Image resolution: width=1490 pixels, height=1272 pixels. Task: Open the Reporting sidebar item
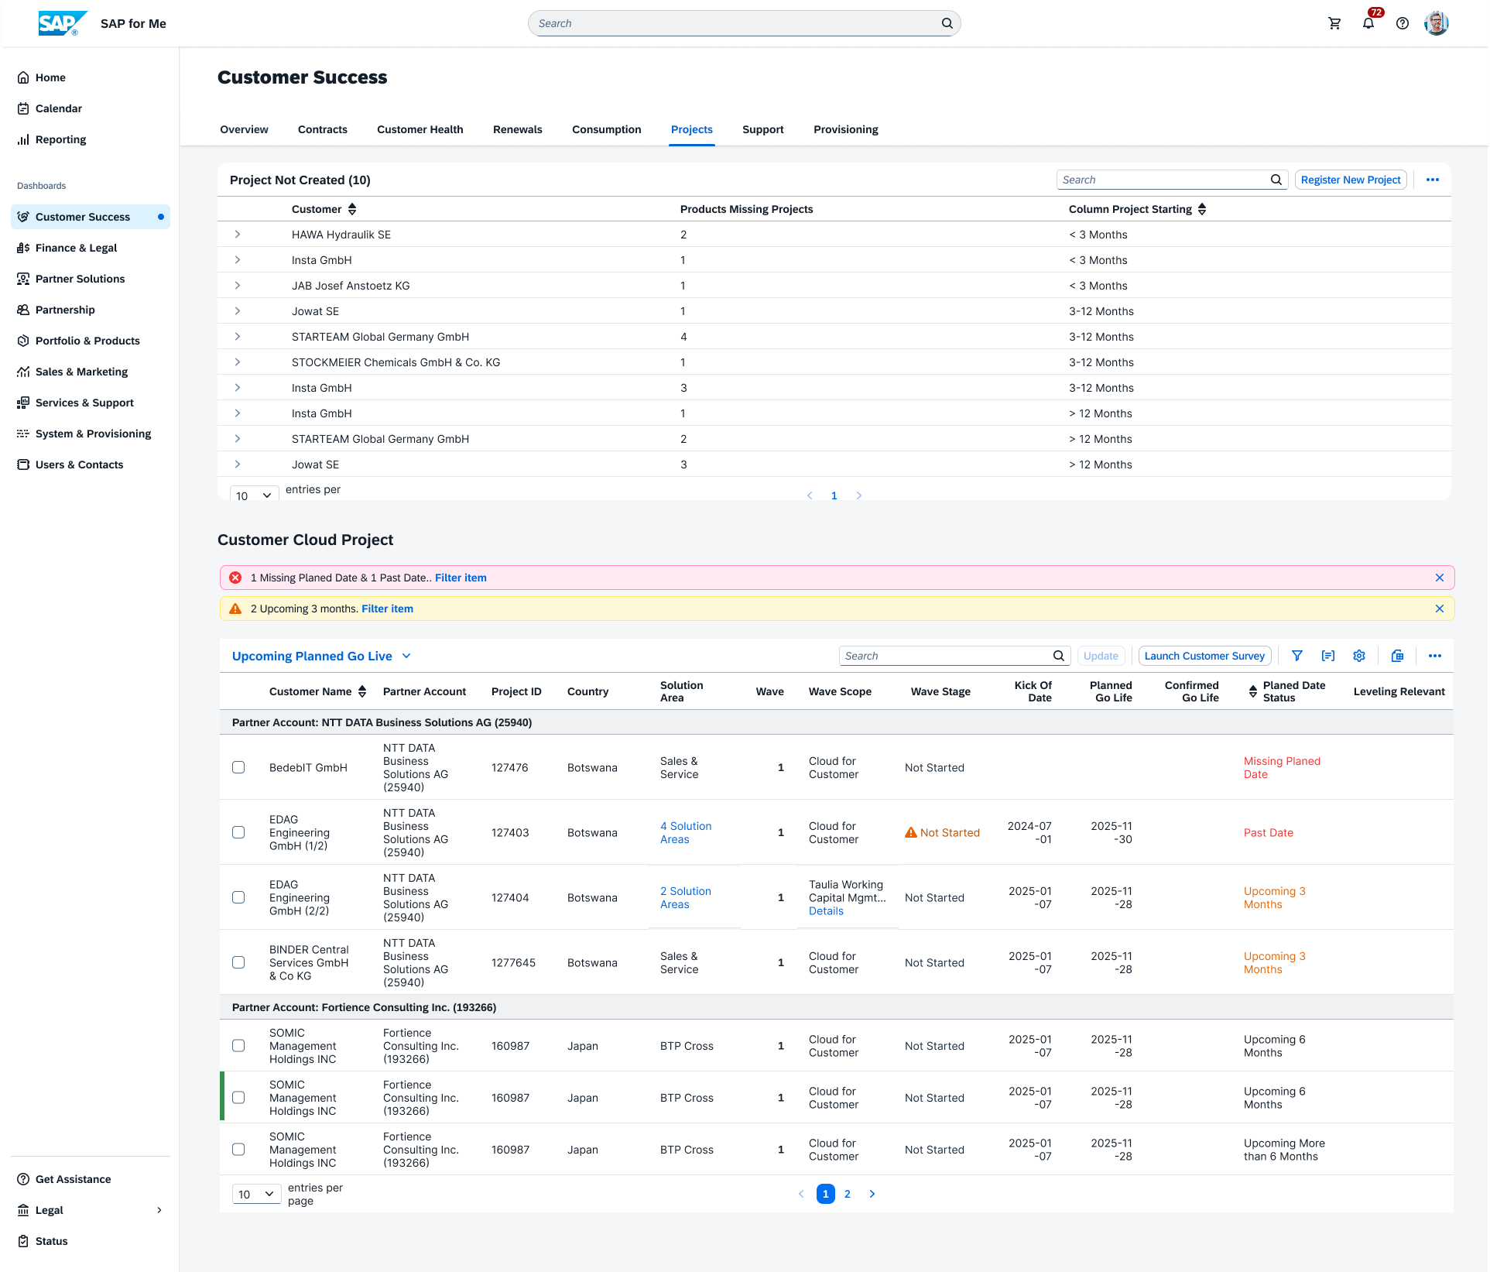(60, 139)
